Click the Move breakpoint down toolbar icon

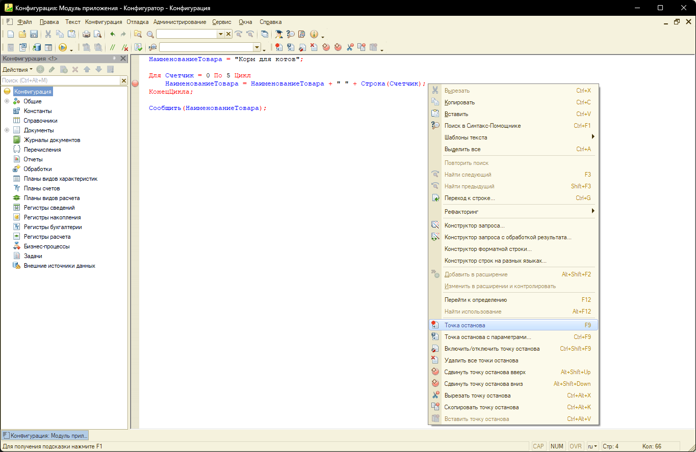click(338, 47)
